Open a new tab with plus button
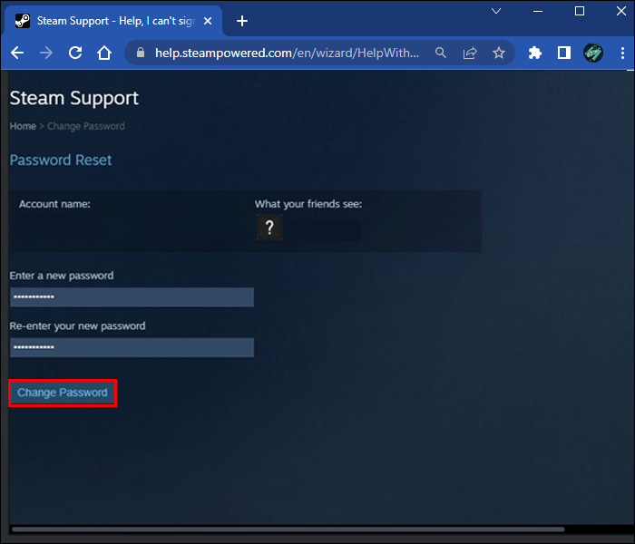 coord(242,21)
